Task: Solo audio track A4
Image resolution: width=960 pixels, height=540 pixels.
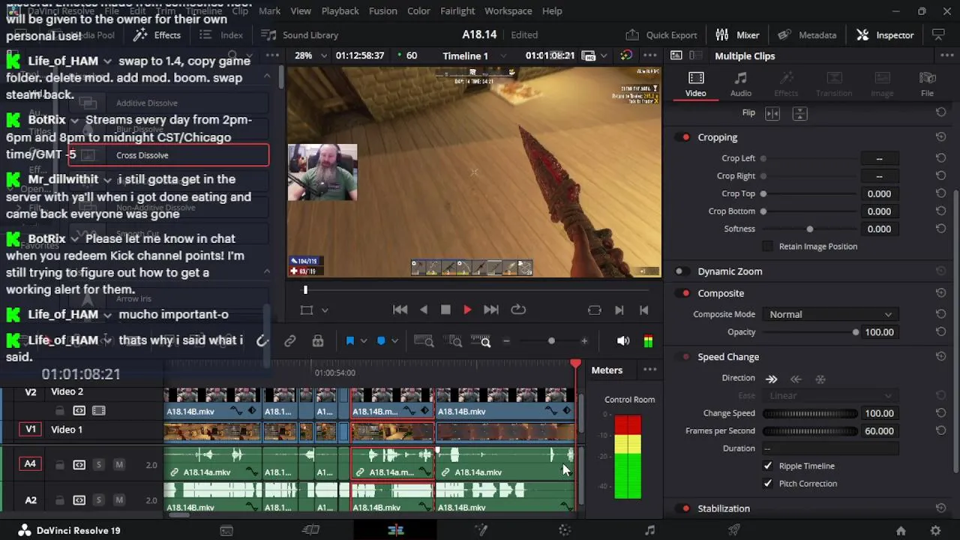Action: click(x=98, y=465)
